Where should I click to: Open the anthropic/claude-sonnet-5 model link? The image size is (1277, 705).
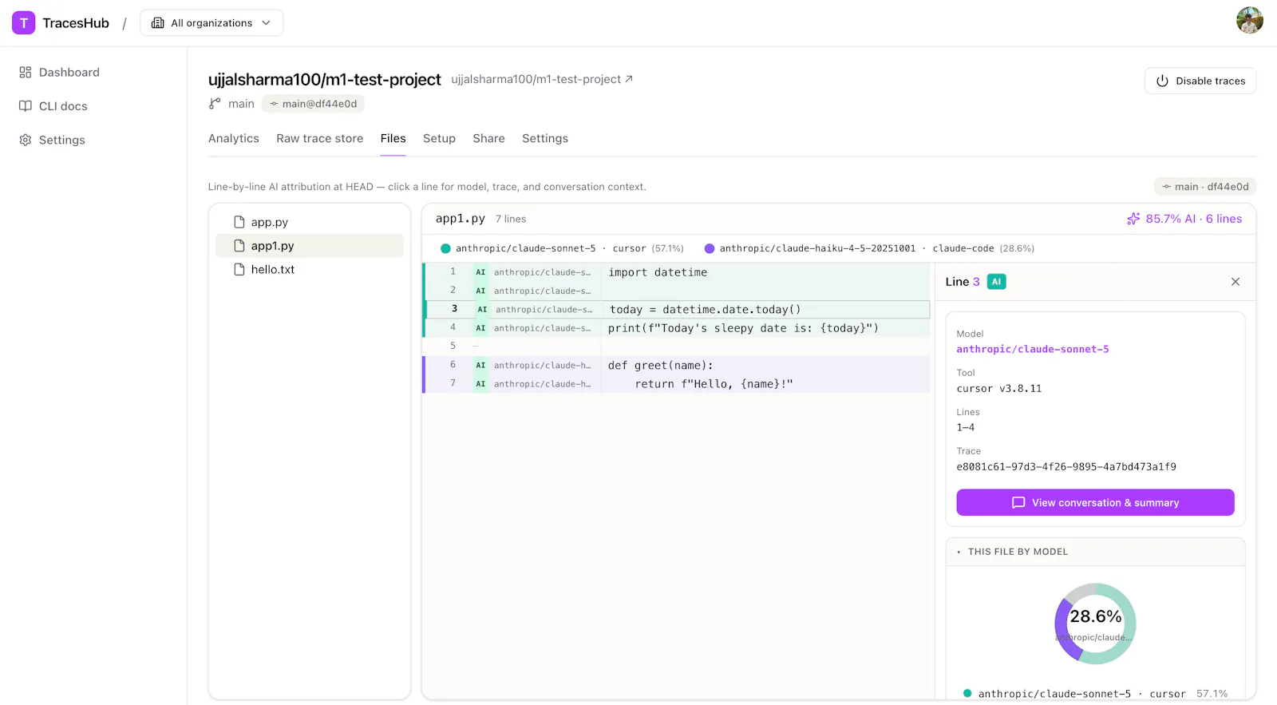pos(1033,350)
